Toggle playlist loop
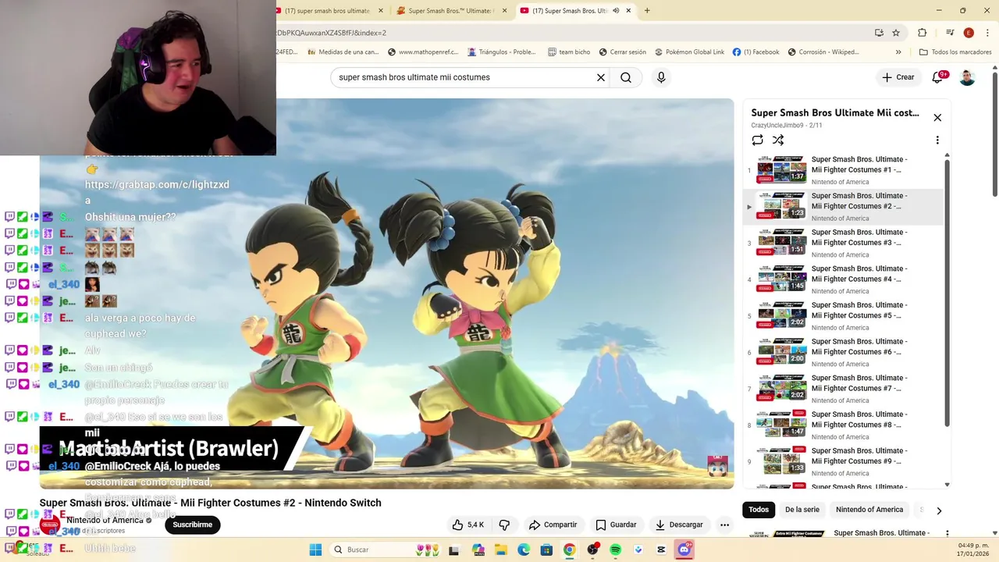999x562 pixels. point(757,140)
